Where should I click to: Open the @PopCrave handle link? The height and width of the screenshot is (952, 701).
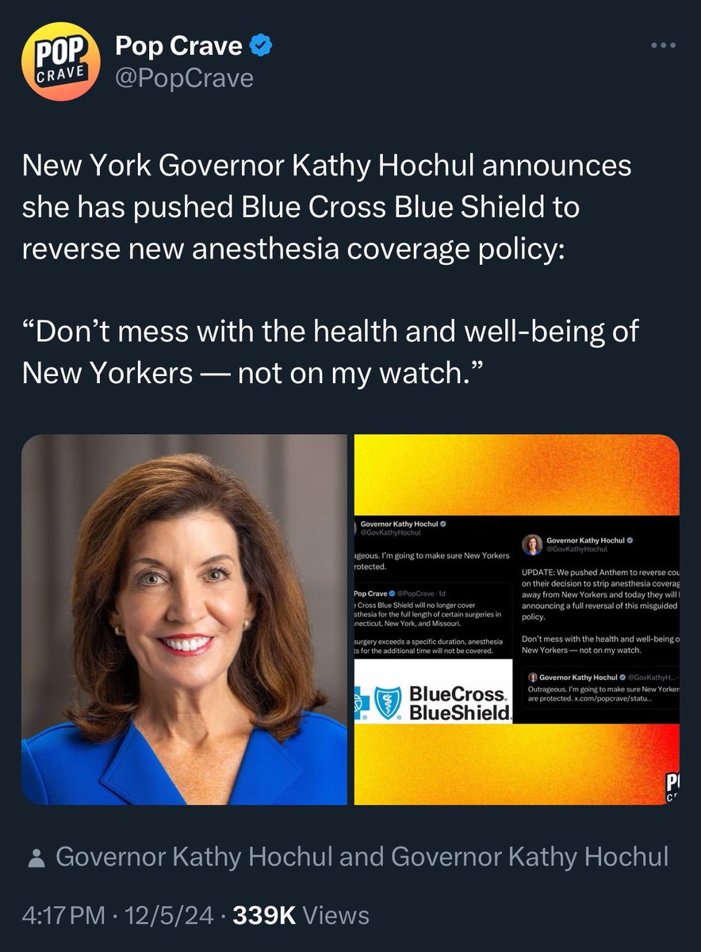click(x=185, y=78)
